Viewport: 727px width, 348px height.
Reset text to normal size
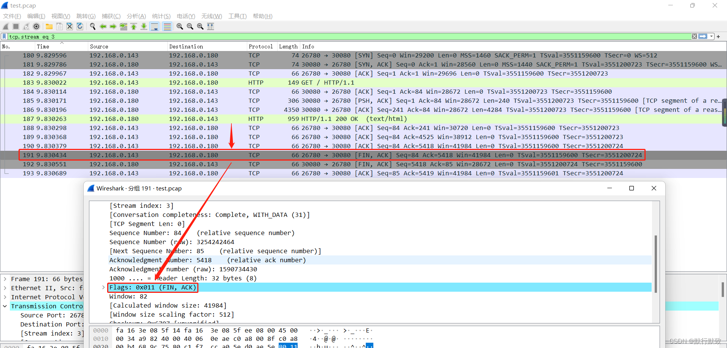click(x=200, y=26)
